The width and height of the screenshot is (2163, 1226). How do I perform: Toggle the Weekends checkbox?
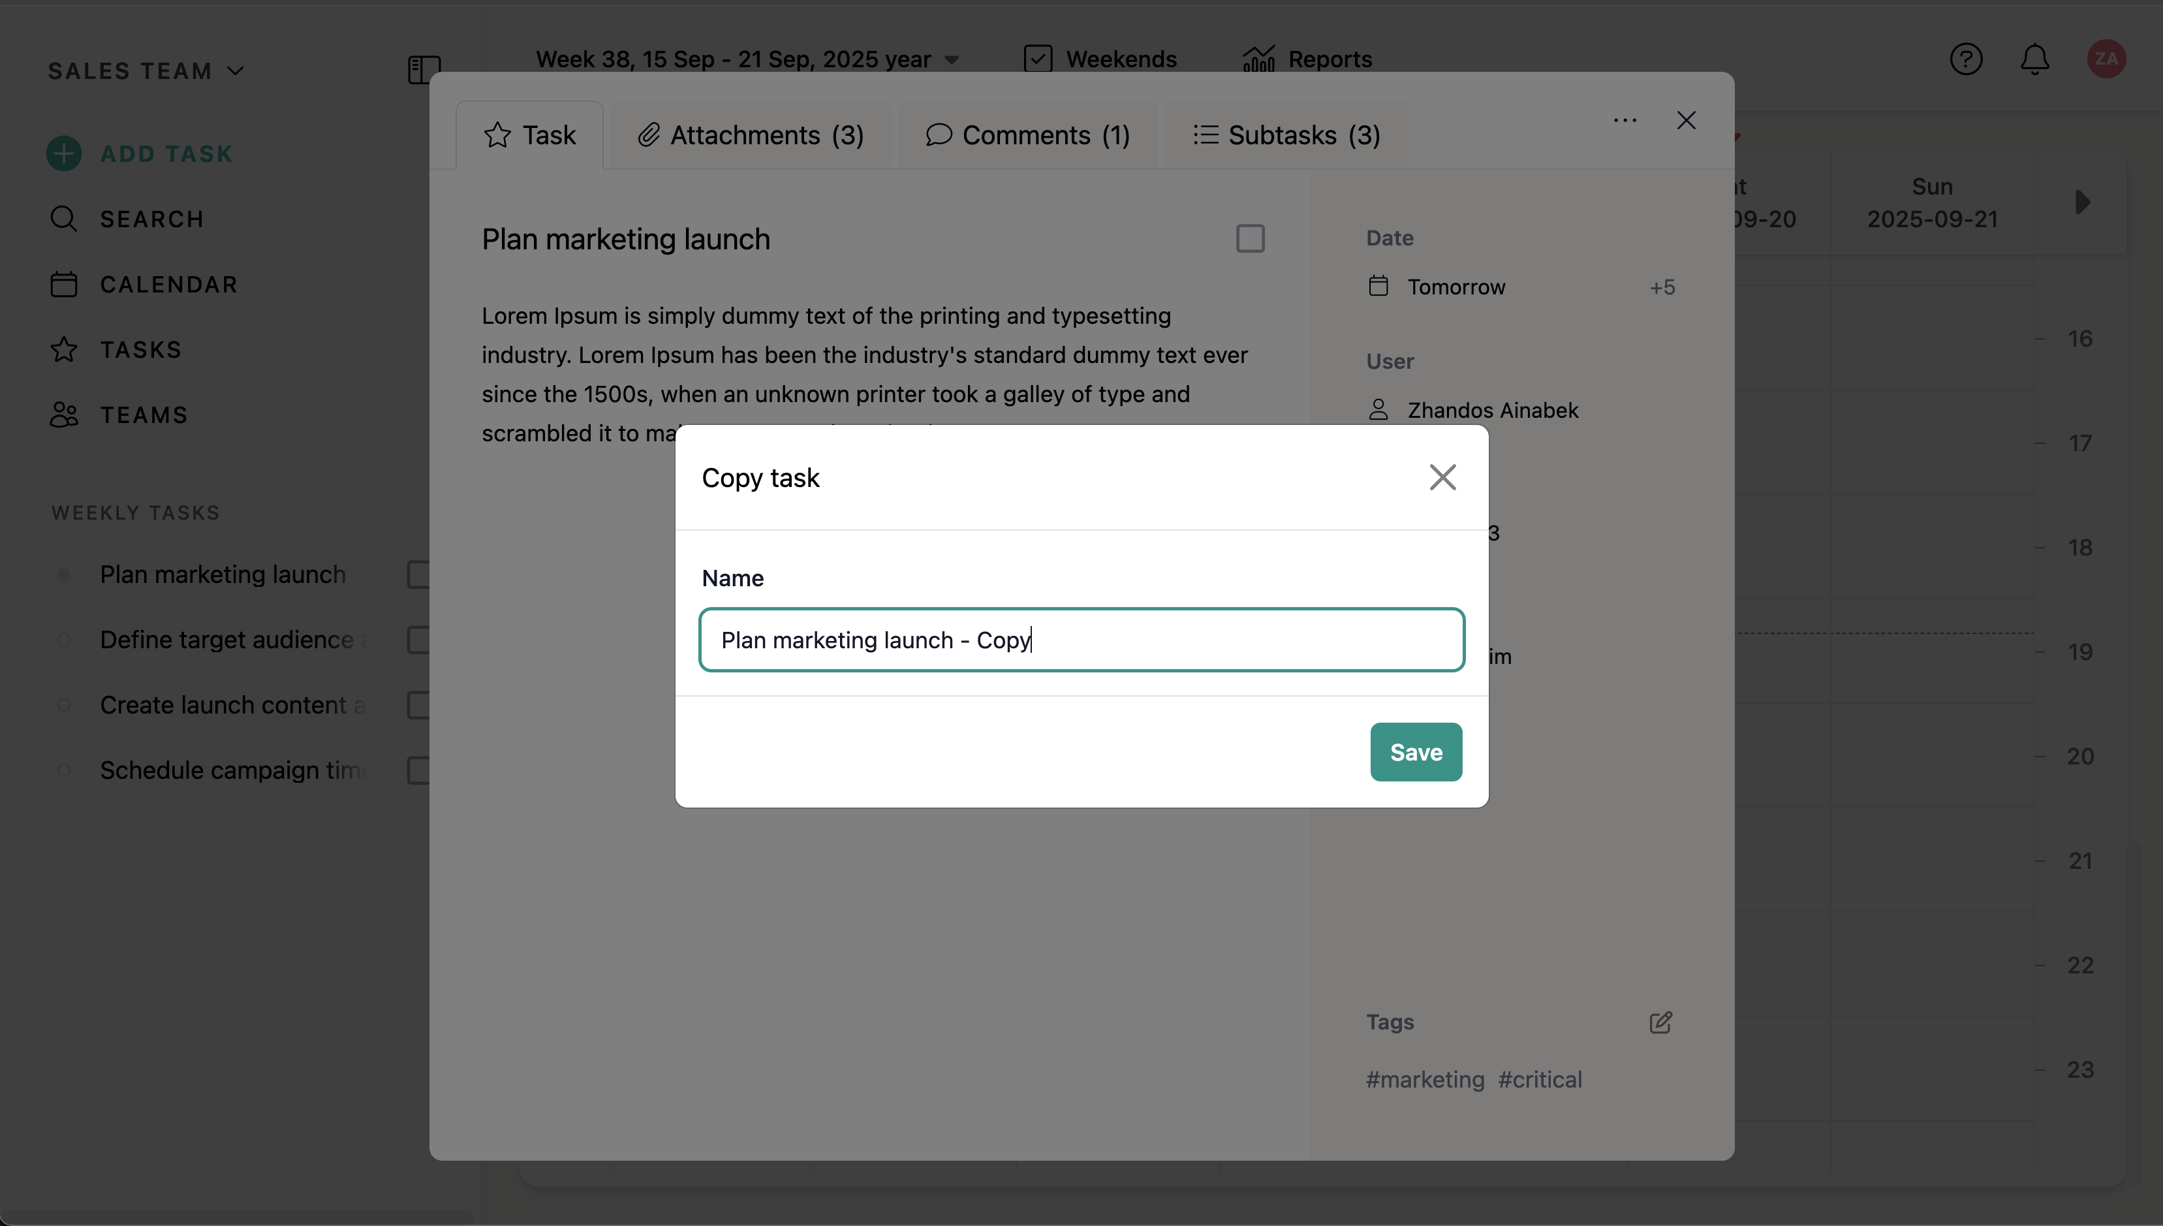click(x=1038, y=59)
